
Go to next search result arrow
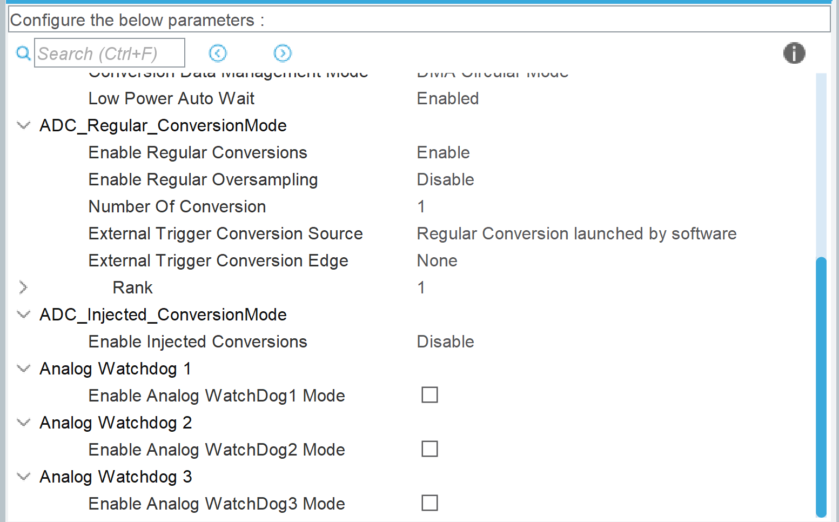tap(283, 53)
